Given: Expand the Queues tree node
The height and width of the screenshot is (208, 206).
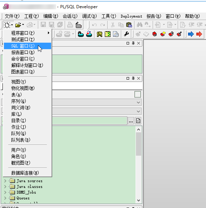Looking at the screenshot, I should pyautogui.click(x=5, y=198).
